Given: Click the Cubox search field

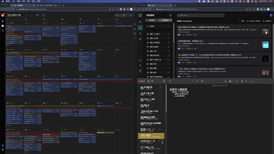Looking at the screenshot, I should tap(201, 15).
